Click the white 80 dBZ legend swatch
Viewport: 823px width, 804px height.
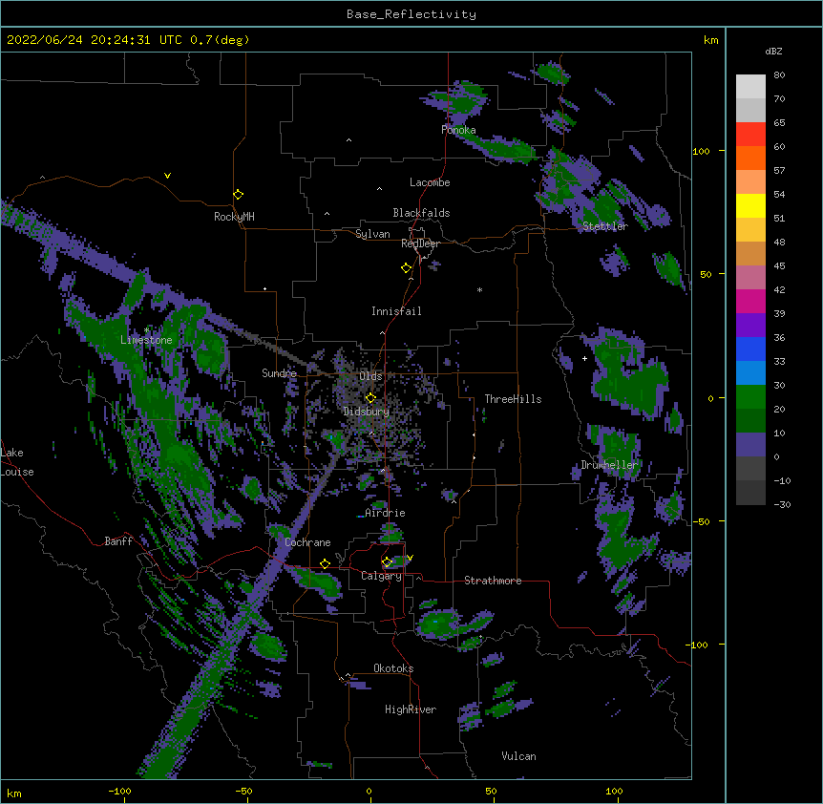coord(750,87)
